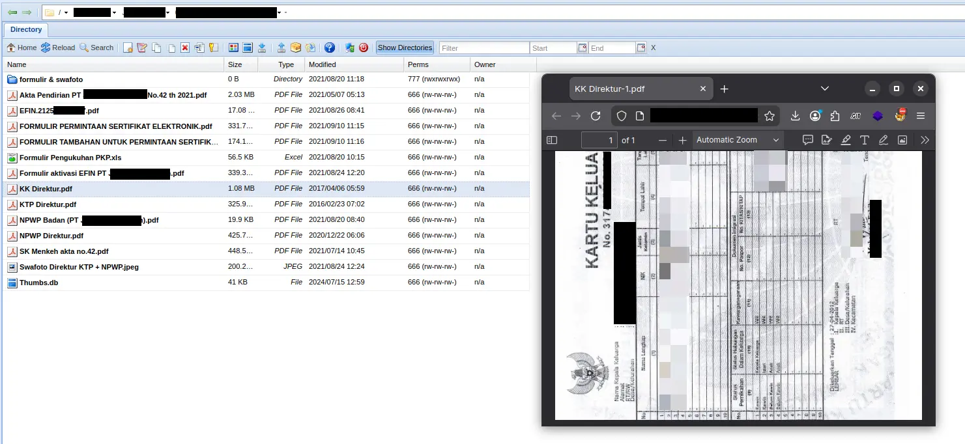Reload the directory listing
This screenshot has width=965, height=444.
58,48
